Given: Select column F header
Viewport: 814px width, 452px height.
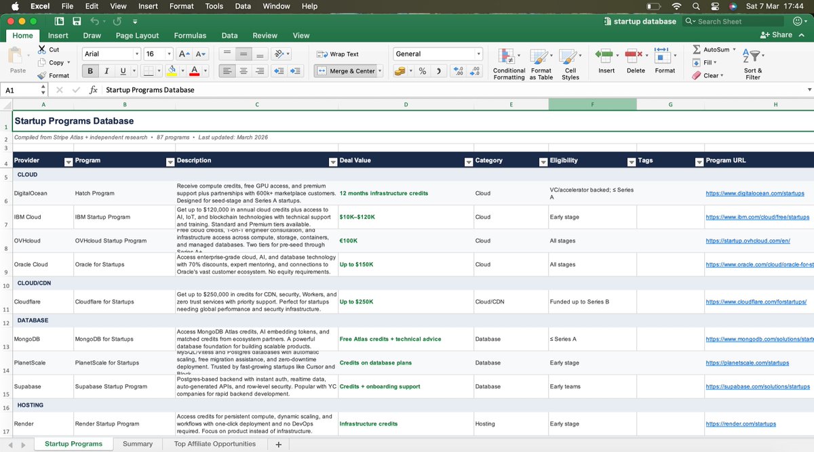Looking at the screenshot, I should pos(592,104).
